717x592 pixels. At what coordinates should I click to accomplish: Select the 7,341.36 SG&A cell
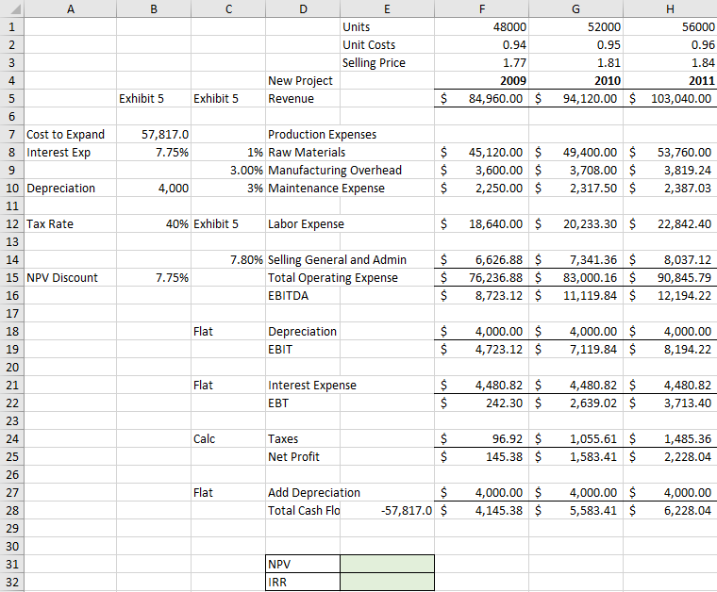tap(575, 260)
